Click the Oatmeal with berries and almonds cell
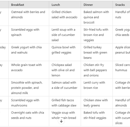Viewport: 130px width, 127px height. point(29,17)
